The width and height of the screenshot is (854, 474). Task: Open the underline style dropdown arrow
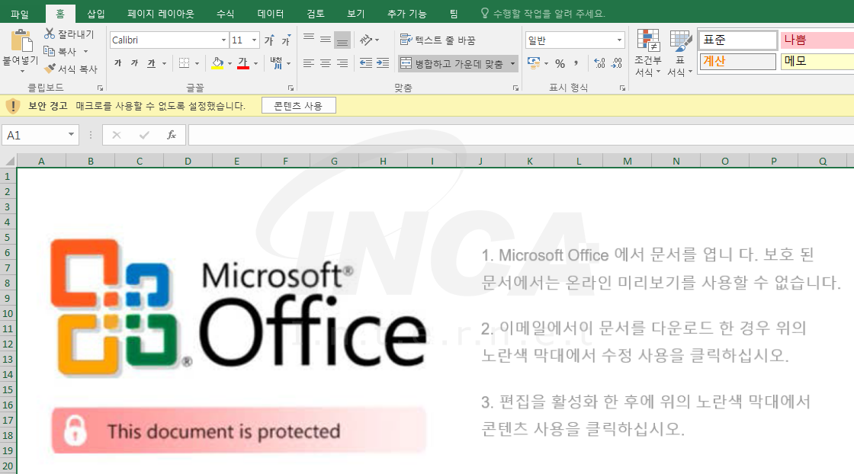pos(164,64)
